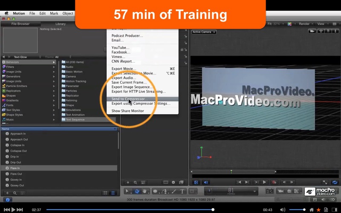Adjust the player volume slider

297,210
